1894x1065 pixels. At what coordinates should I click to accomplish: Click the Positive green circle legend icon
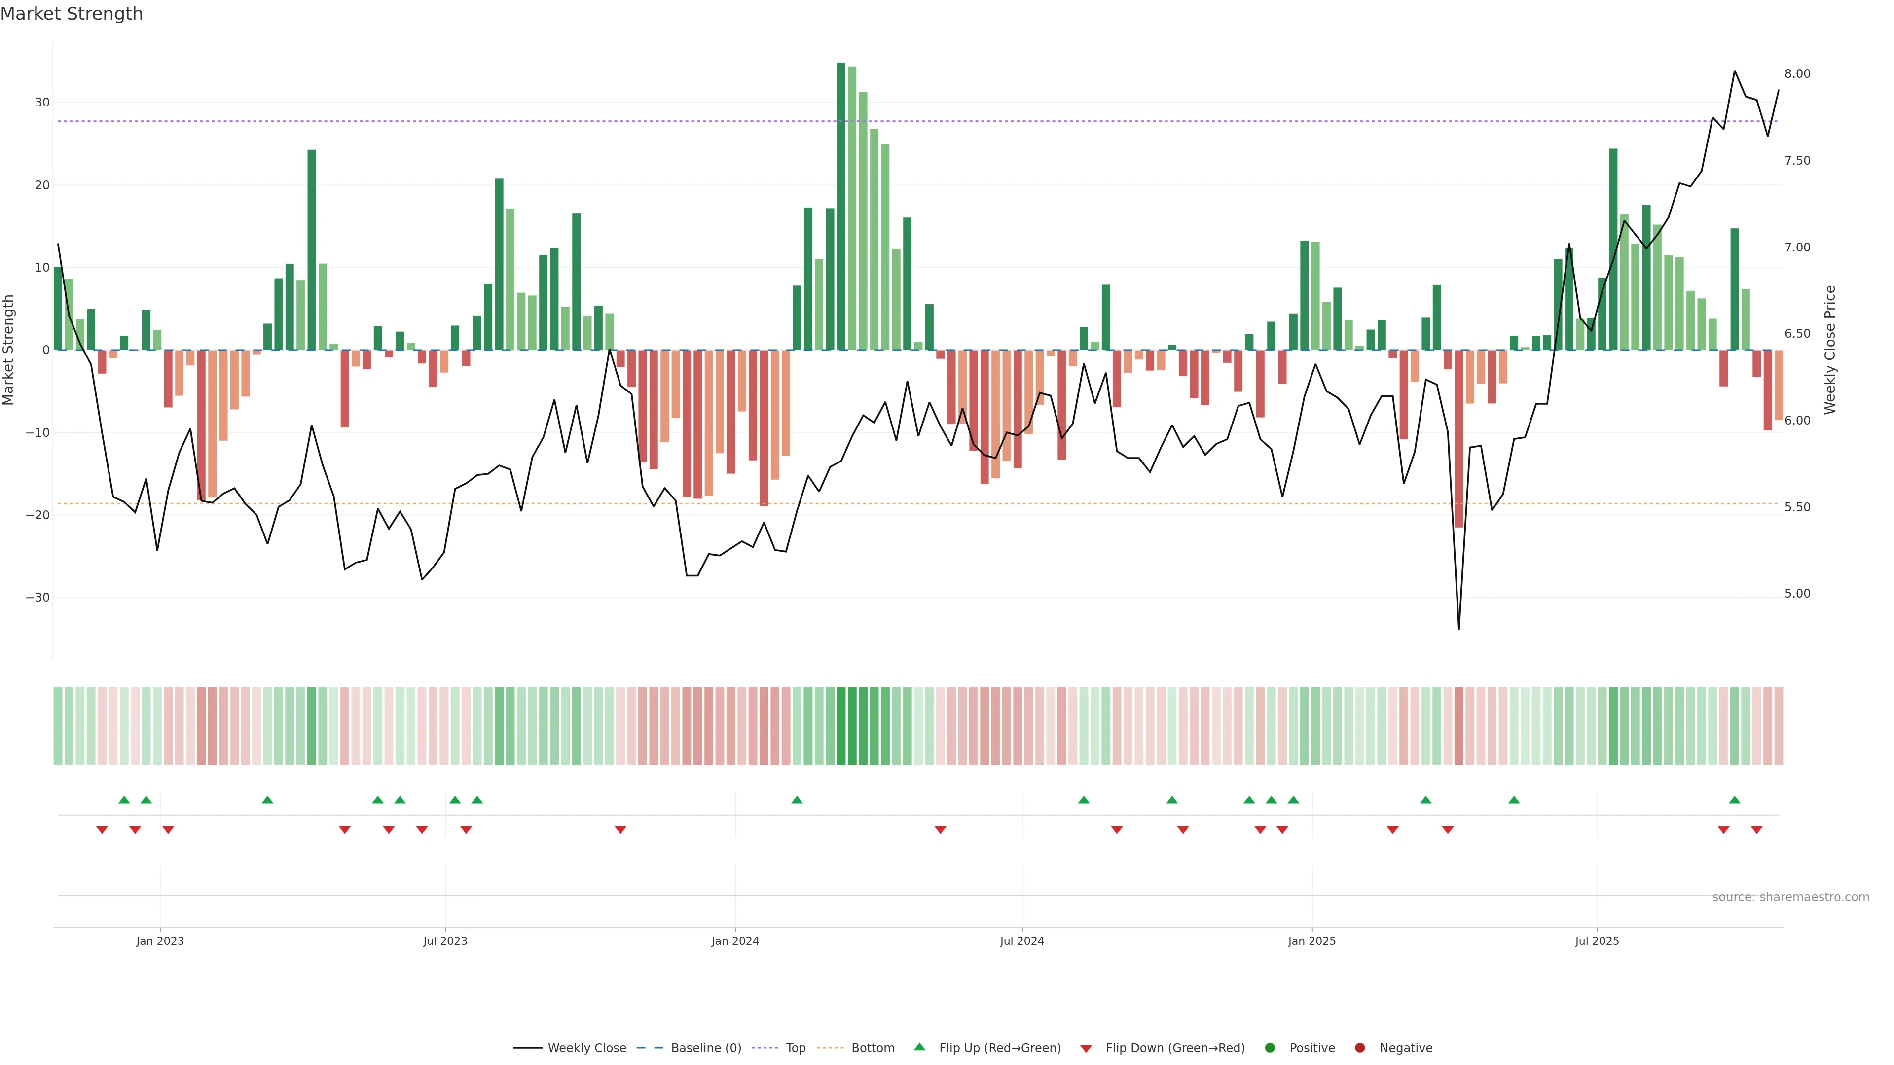click(1270, 1048)
